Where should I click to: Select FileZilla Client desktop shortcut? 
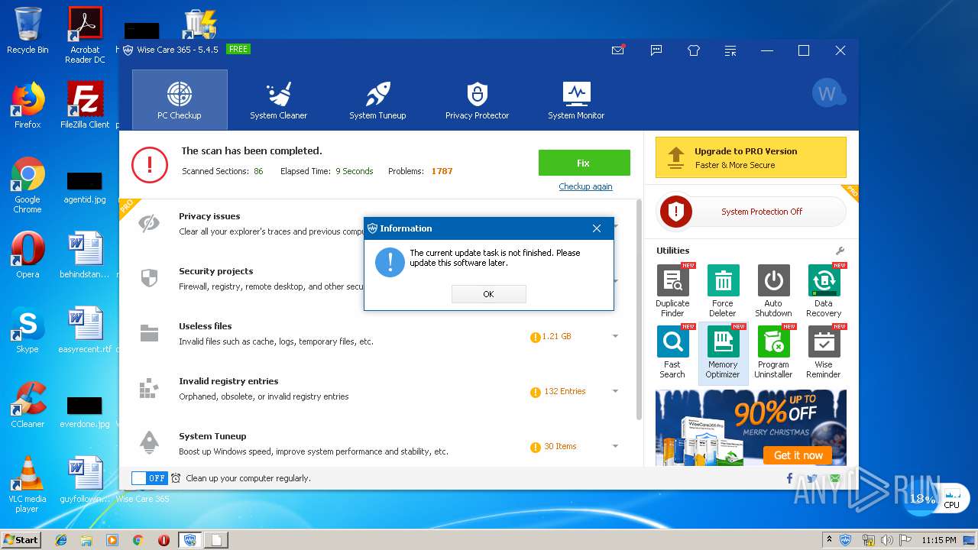click(85, 105)
